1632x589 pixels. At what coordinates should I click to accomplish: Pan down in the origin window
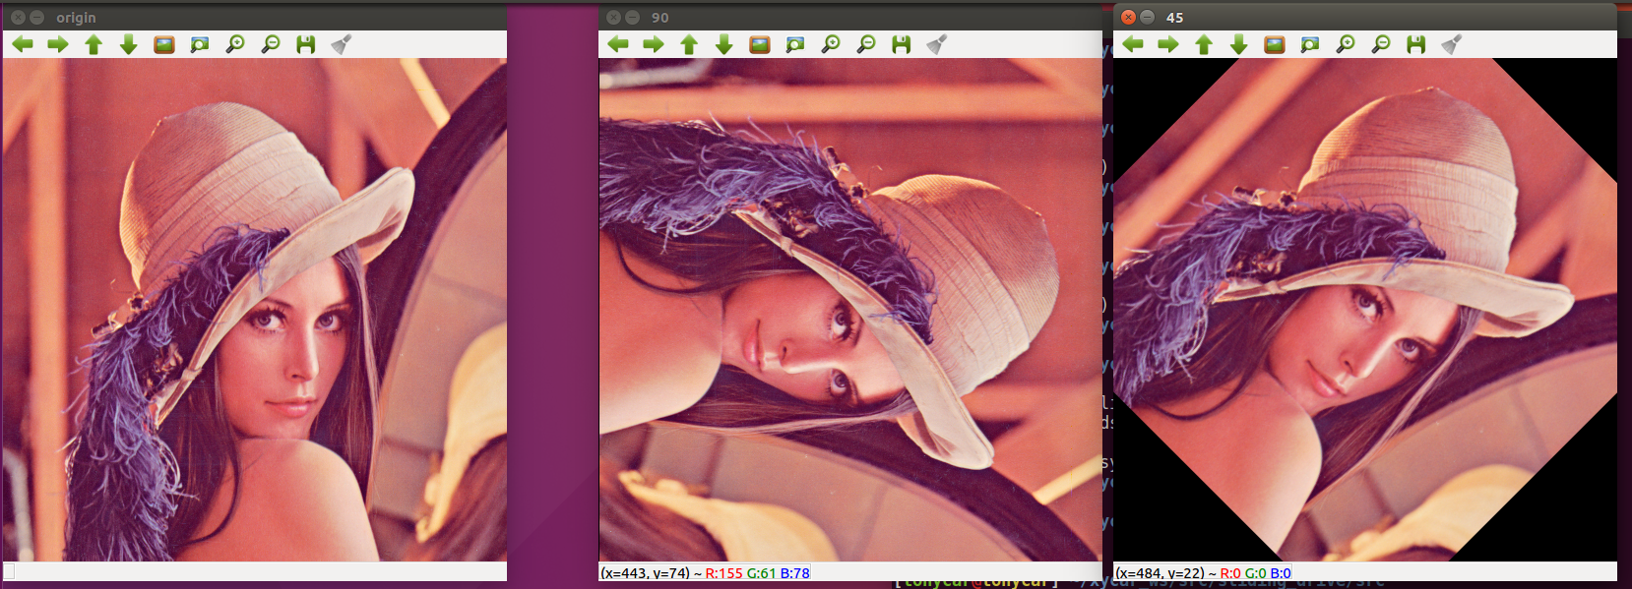coord(129,44)
